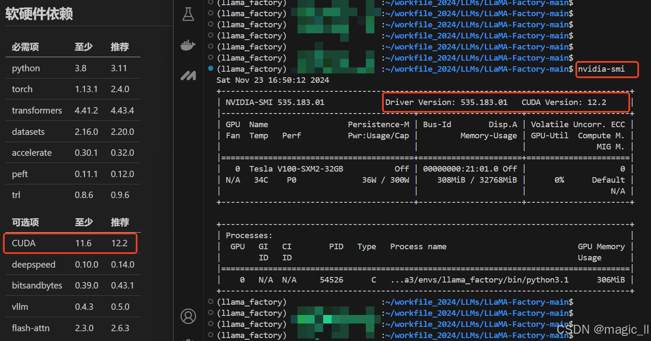Select the accelerate row name

[x=32, y=153]
